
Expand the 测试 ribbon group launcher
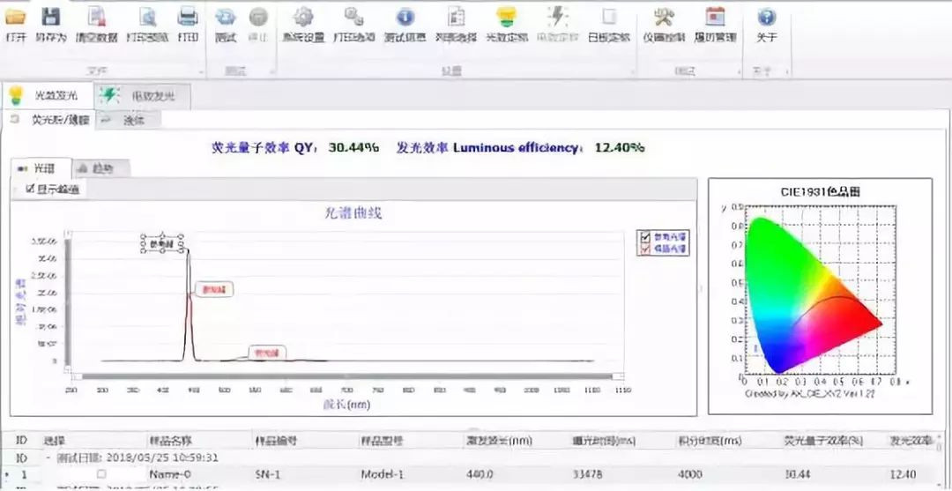pyautogui.click(x=271, y=72)
